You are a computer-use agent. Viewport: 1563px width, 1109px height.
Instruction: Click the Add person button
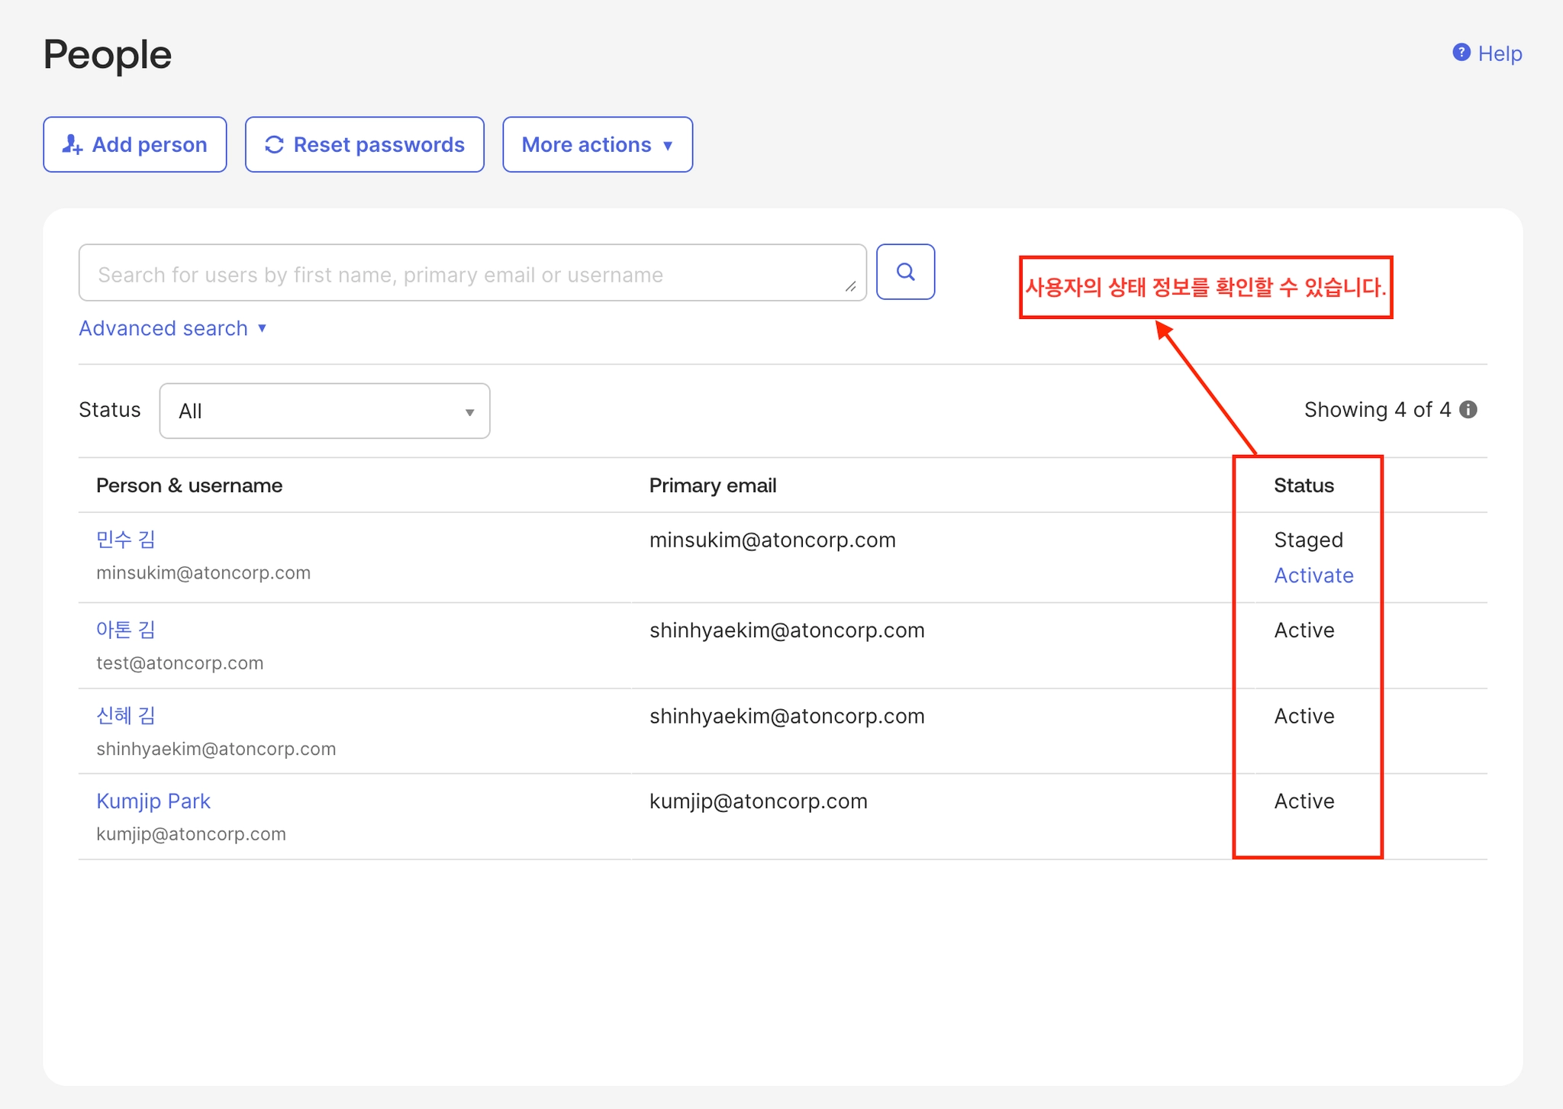click(x=135, y=144)
